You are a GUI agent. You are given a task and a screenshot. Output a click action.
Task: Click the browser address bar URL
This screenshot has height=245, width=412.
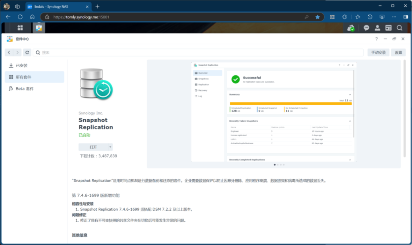pos(81,17)
